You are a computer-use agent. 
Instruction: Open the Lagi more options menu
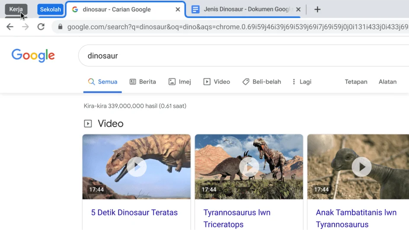tap(301, 82)
